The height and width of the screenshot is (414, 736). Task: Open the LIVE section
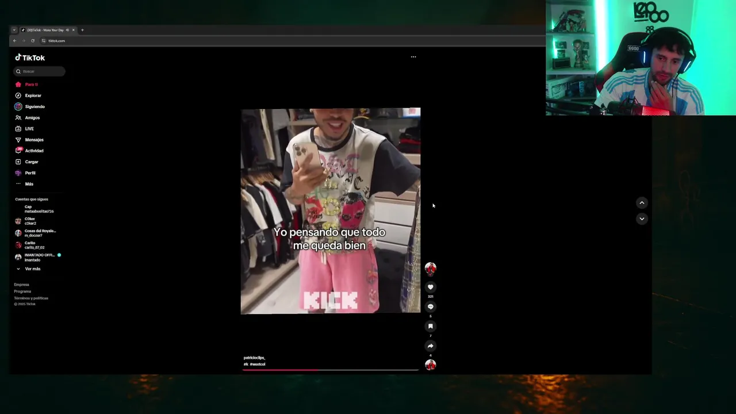tap(25, 129)
